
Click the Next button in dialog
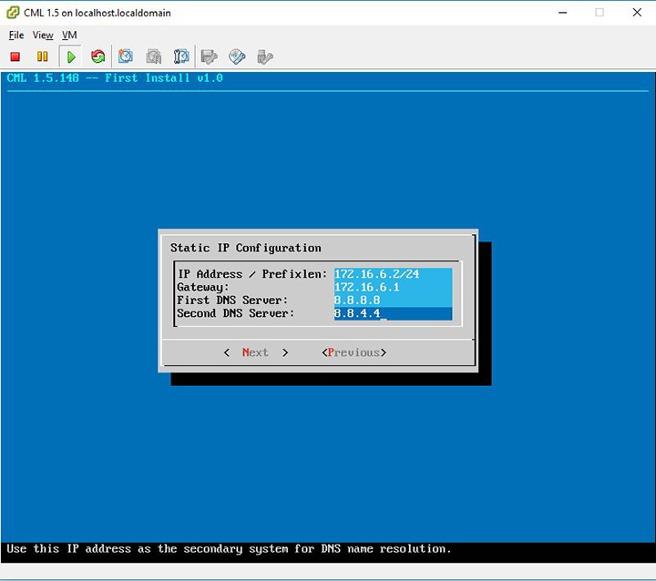pyautogui.click(x=256, y=352)
